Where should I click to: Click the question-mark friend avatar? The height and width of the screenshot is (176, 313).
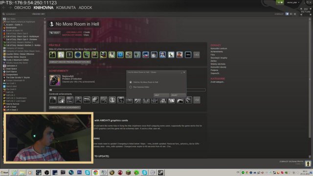tap(69, 55)
